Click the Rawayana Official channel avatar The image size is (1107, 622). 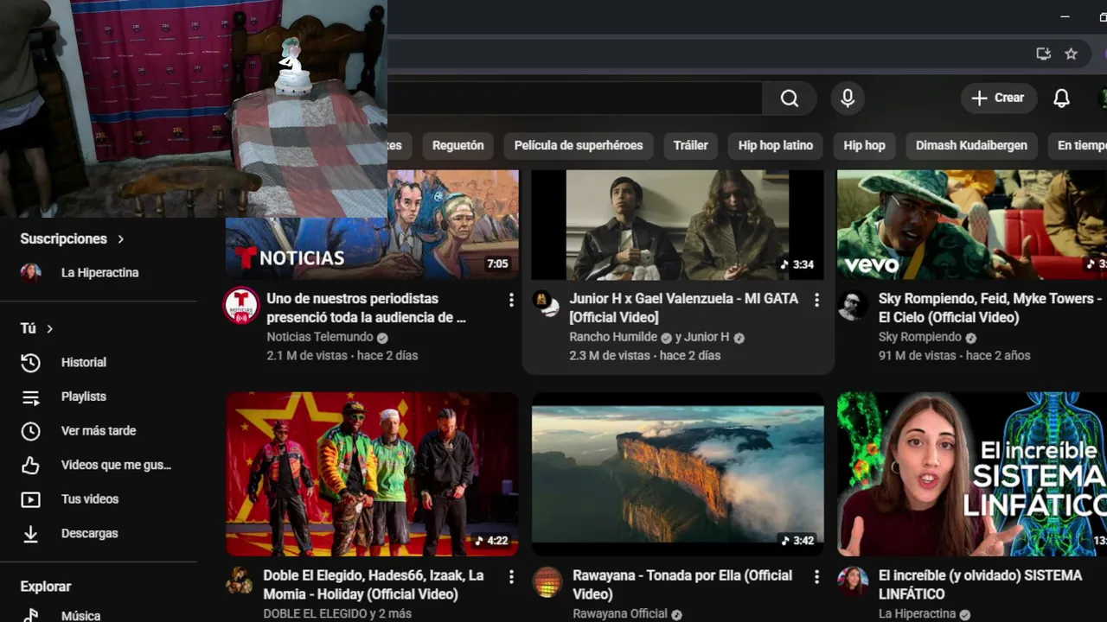coord(547,581)
